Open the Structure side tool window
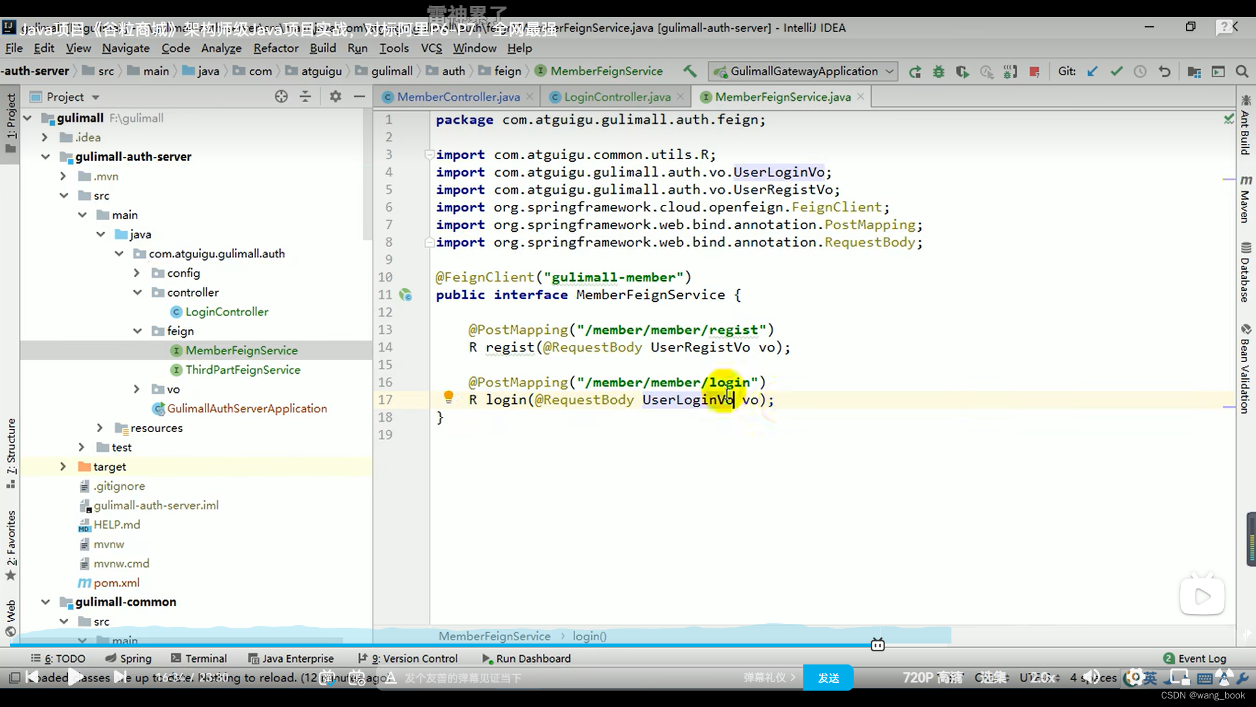Image resolution: width=1256 pixels, height=707 pixels. point(11,452)
